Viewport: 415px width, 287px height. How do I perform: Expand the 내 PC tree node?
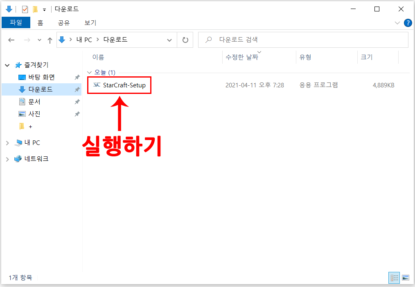7,143
